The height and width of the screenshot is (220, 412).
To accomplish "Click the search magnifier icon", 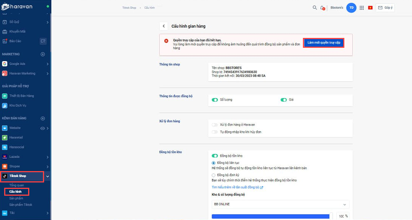I will click(x=314, y=8).
